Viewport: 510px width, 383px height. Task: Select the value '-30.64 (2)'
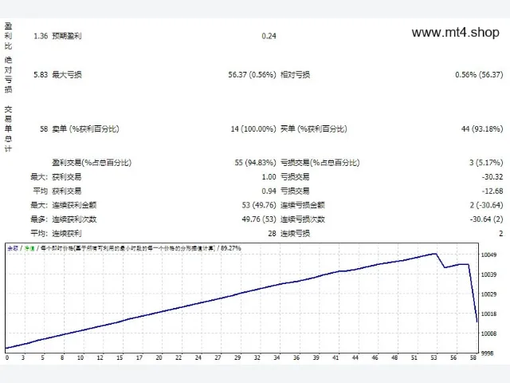point(486,219)
